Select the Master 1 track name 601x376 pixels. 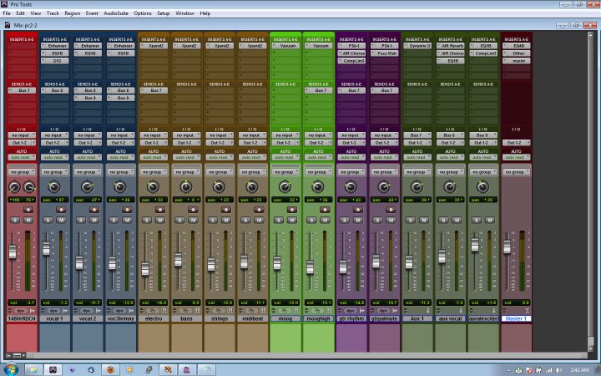click(x=516, y=318)
